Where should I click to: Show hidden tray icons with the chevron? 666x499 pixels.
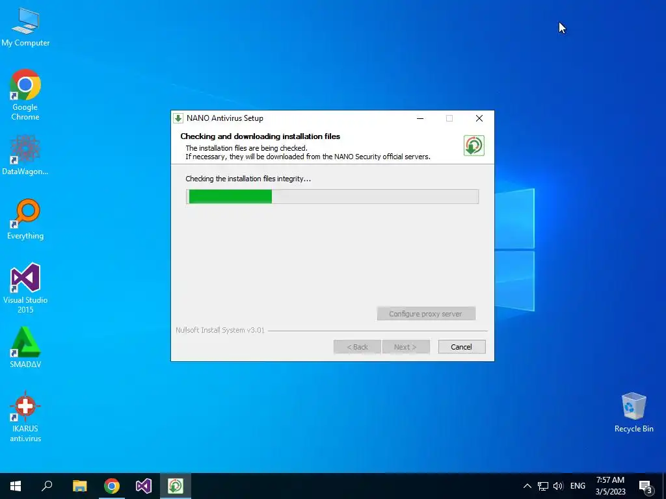click(x=527, y=486)
